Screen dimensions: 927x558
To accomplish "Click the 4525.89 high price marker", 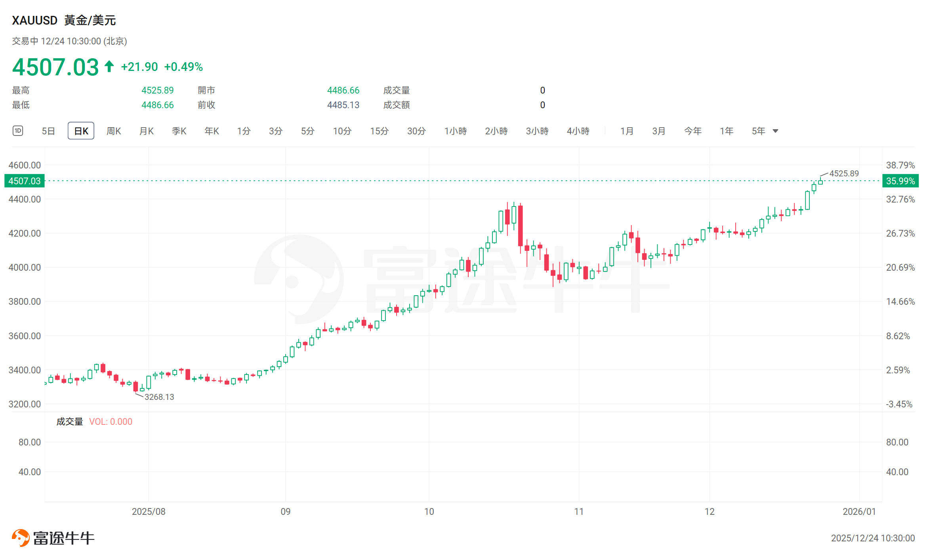I will pyautogui.click(x=844, y=174).
